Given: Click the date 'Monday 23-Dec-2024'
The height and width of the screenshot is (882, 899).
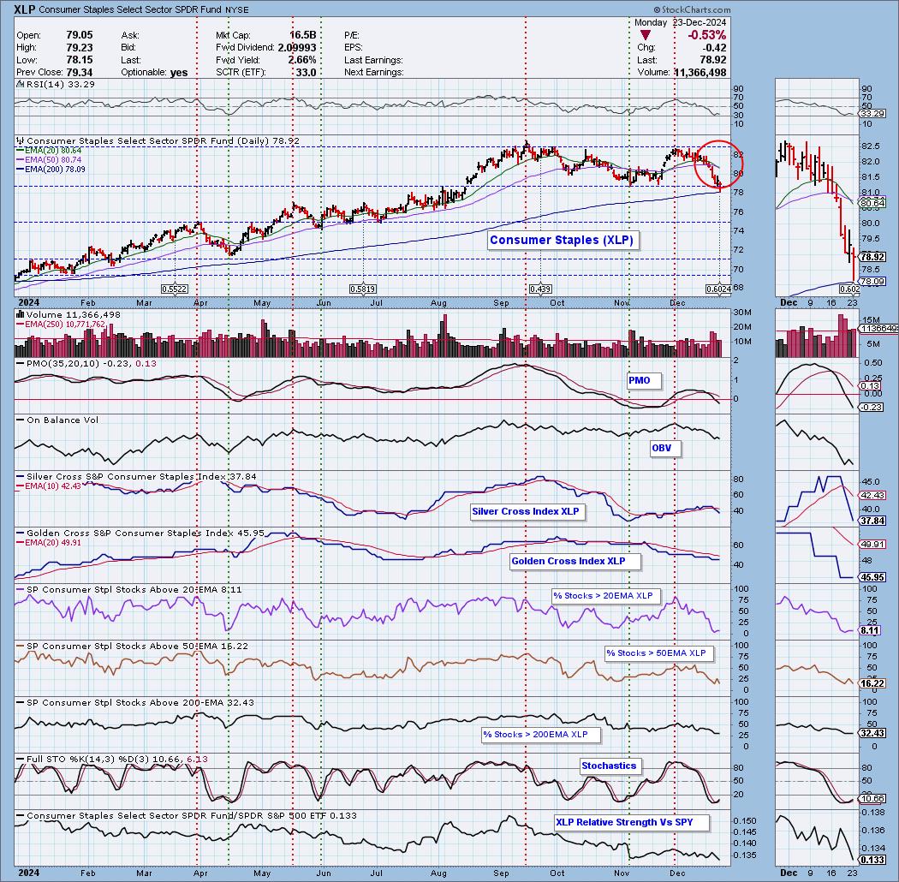Looking at the screenshot, I should pyautogui.click(x=680, y=23).
